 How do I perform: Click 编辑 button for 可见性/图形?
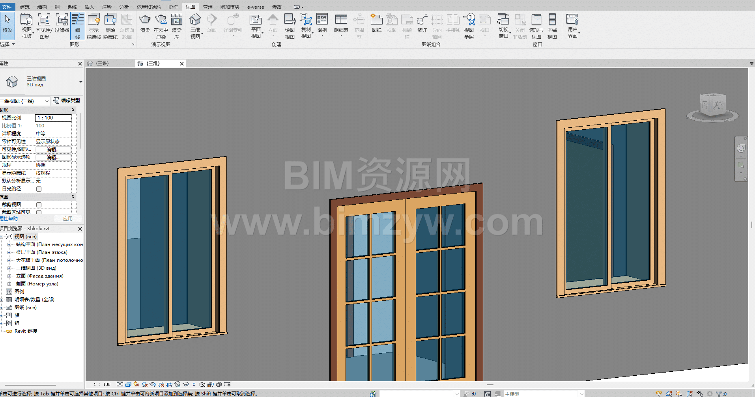pos(53,149)
